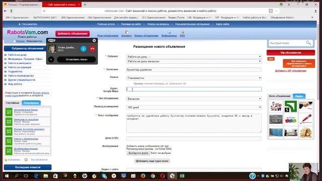Open 'Платные услуги' top menu item
Image resolution: width=322 pixels, height=181 pixels.
106,24
